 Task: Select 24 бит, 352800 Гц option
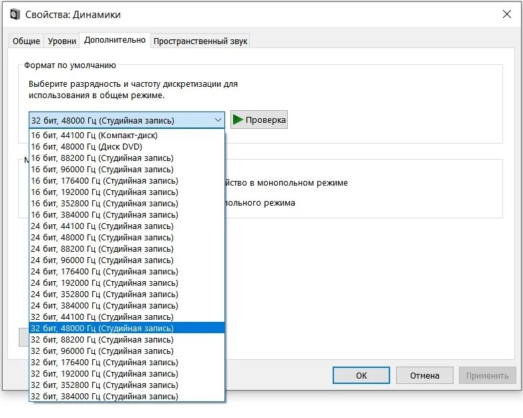127,294
